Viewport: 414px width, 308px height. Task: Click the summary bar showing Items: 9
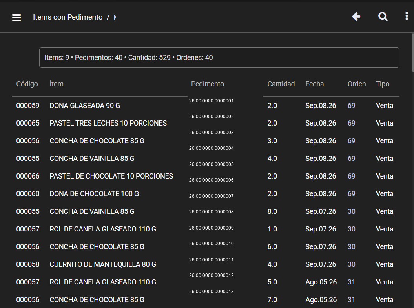[x=219, y=58]
